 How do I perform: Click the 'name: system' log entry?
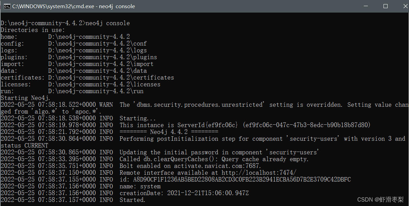[140, 186]
